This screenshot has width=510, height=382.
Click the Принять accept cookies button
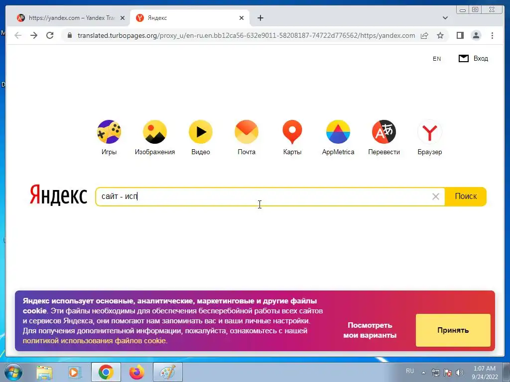(x=453, y=330)
